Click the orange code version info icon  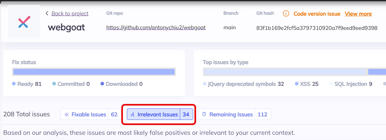pos(286,14)
